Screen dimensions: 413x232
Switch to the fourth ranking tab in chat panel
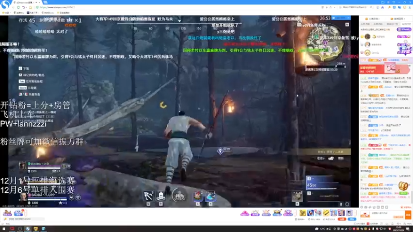(x=406, y=24)
